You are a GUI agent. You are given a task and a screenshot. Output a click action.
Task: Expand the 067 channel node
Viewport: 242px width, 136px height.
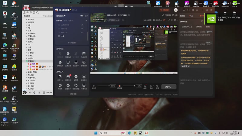[27, 44]
